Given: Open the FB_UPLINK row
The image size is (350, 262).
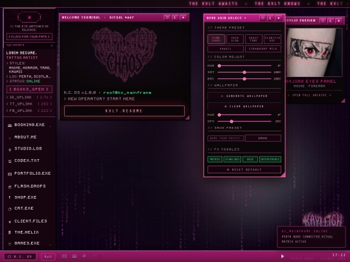Looking at the screenshot, I should 29,111.
